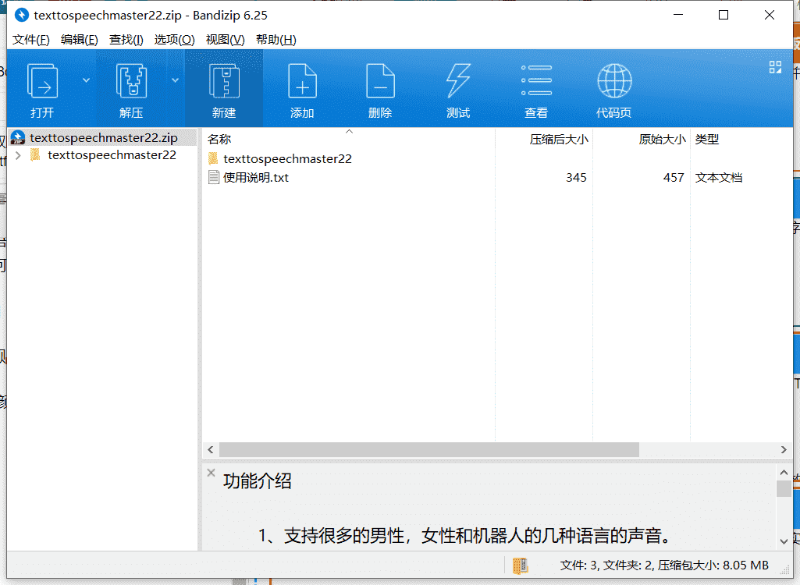Click the Bandizip app icon in title bar
Screen dimensions: 800x585
[21, 16]
